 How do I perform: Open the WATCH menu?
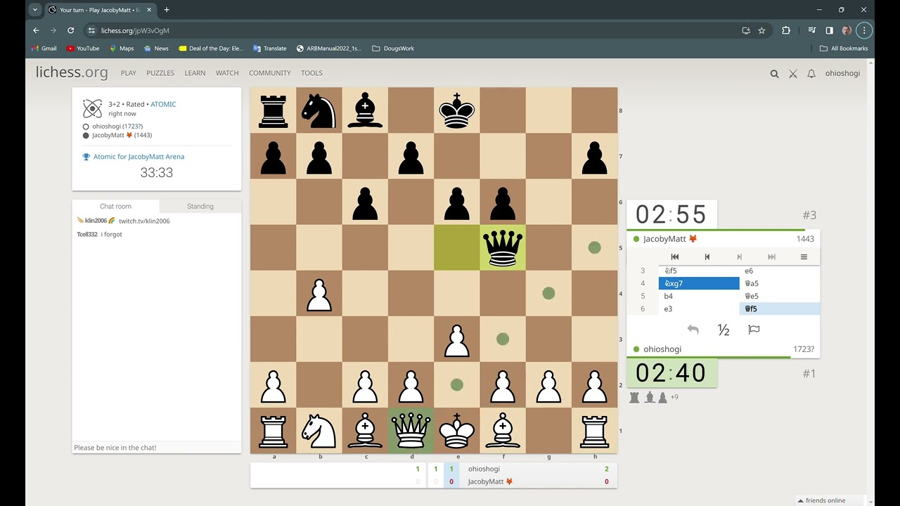(x=227, y=73)
